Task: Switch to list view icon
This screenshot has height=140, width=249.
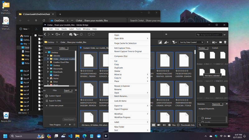Action: click(x=164, y=125)
